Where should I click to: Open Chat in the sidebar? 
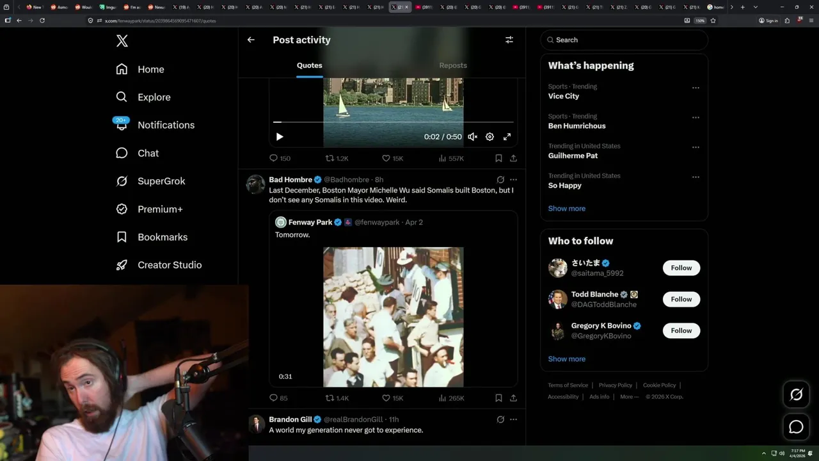[137, 153]
